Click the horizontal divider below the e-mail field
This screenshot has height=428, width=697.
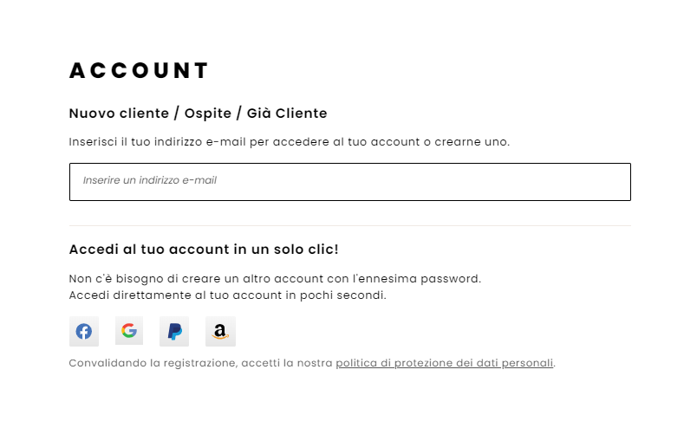(x=350, y=226)
